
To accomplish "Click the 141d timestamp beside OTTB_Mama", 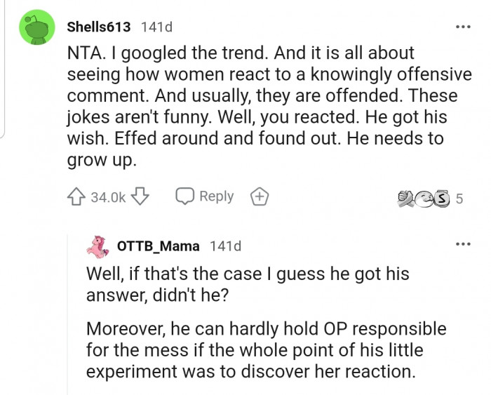I will [225, 246].
